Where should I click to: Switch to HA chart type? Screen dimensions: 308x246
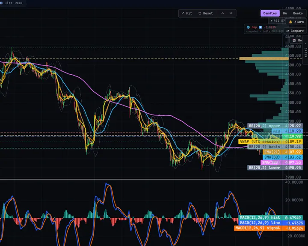pos(285,13)
